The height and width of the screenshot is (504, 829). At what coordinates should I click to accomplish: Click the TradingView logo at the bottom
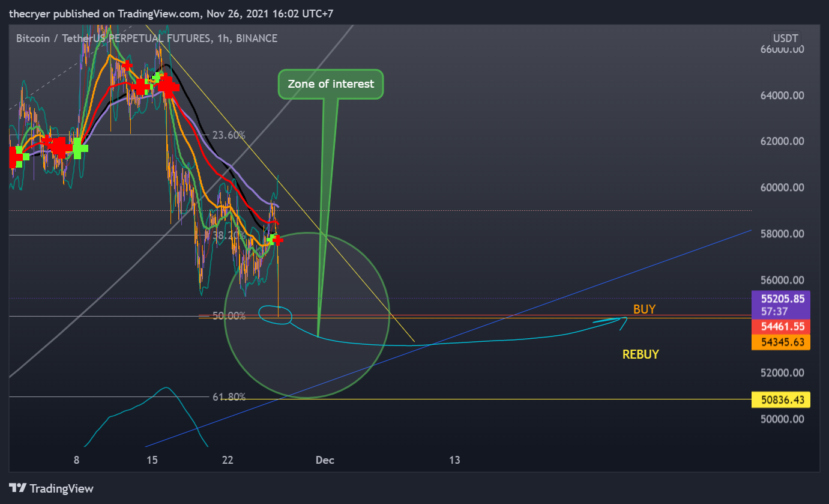click(x=51, y=488)
